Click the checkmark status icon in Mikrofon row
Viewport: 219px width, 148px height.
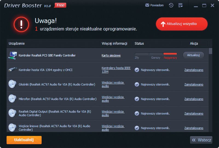(x=137, y=99)
